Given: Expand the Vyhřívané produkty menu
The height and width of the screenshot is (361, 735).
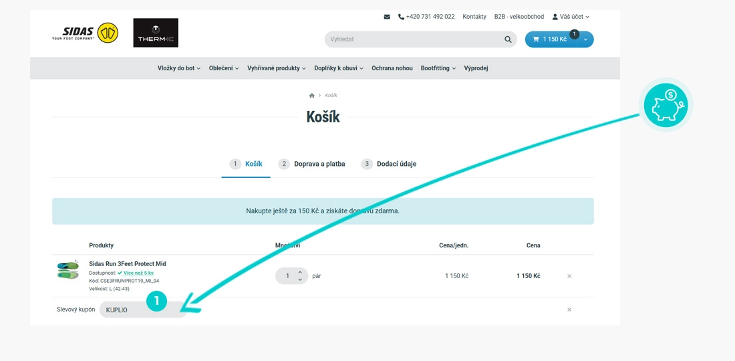Looking at the screenshot, I should tap(277, 68).
